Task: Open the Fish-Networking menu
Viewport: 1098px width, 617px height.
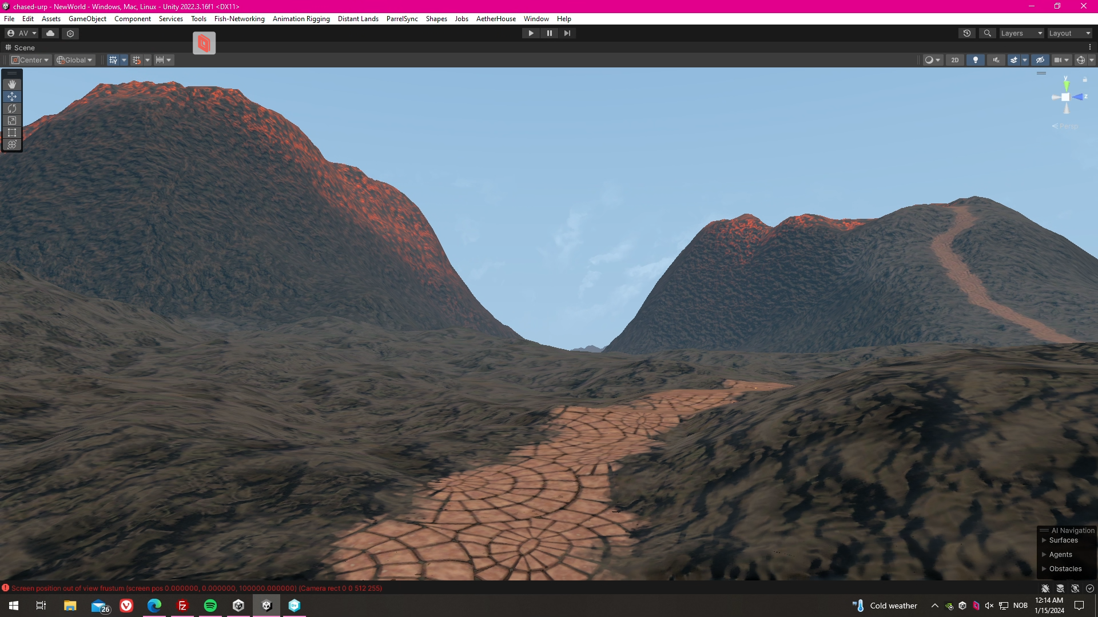Action: [x=239, y=19]
